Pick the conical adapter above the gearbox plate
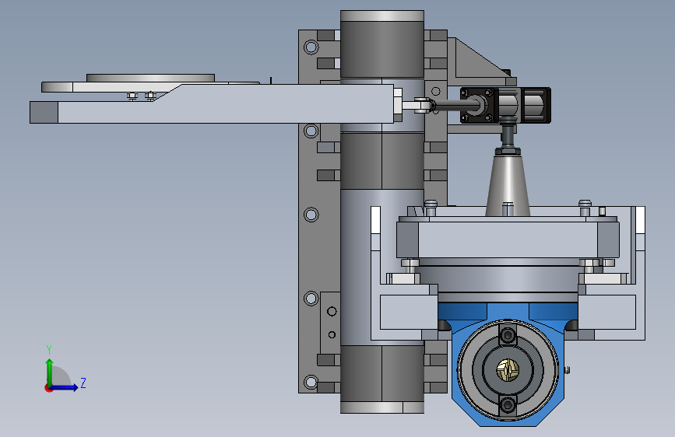 coord(508,186)
